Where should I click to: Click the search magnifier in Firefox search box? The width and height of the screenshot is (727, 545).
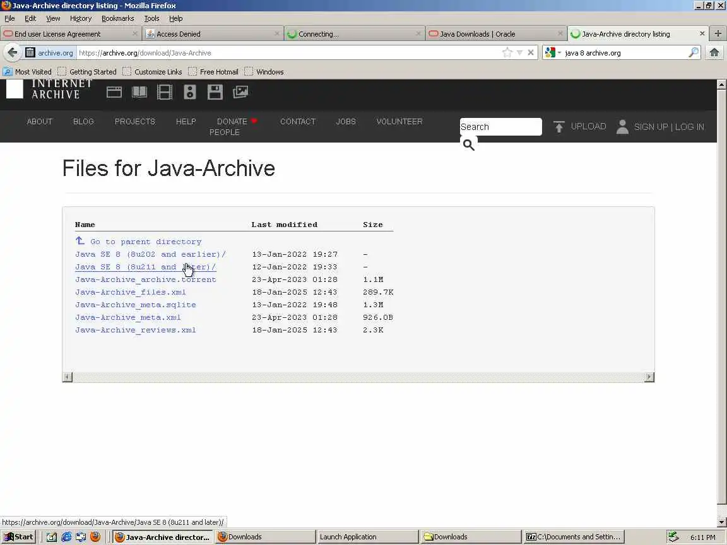coord(694,52)
